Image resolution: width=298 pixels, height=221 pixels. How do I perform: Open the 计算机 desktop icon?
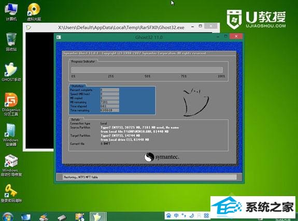point(11,12)
